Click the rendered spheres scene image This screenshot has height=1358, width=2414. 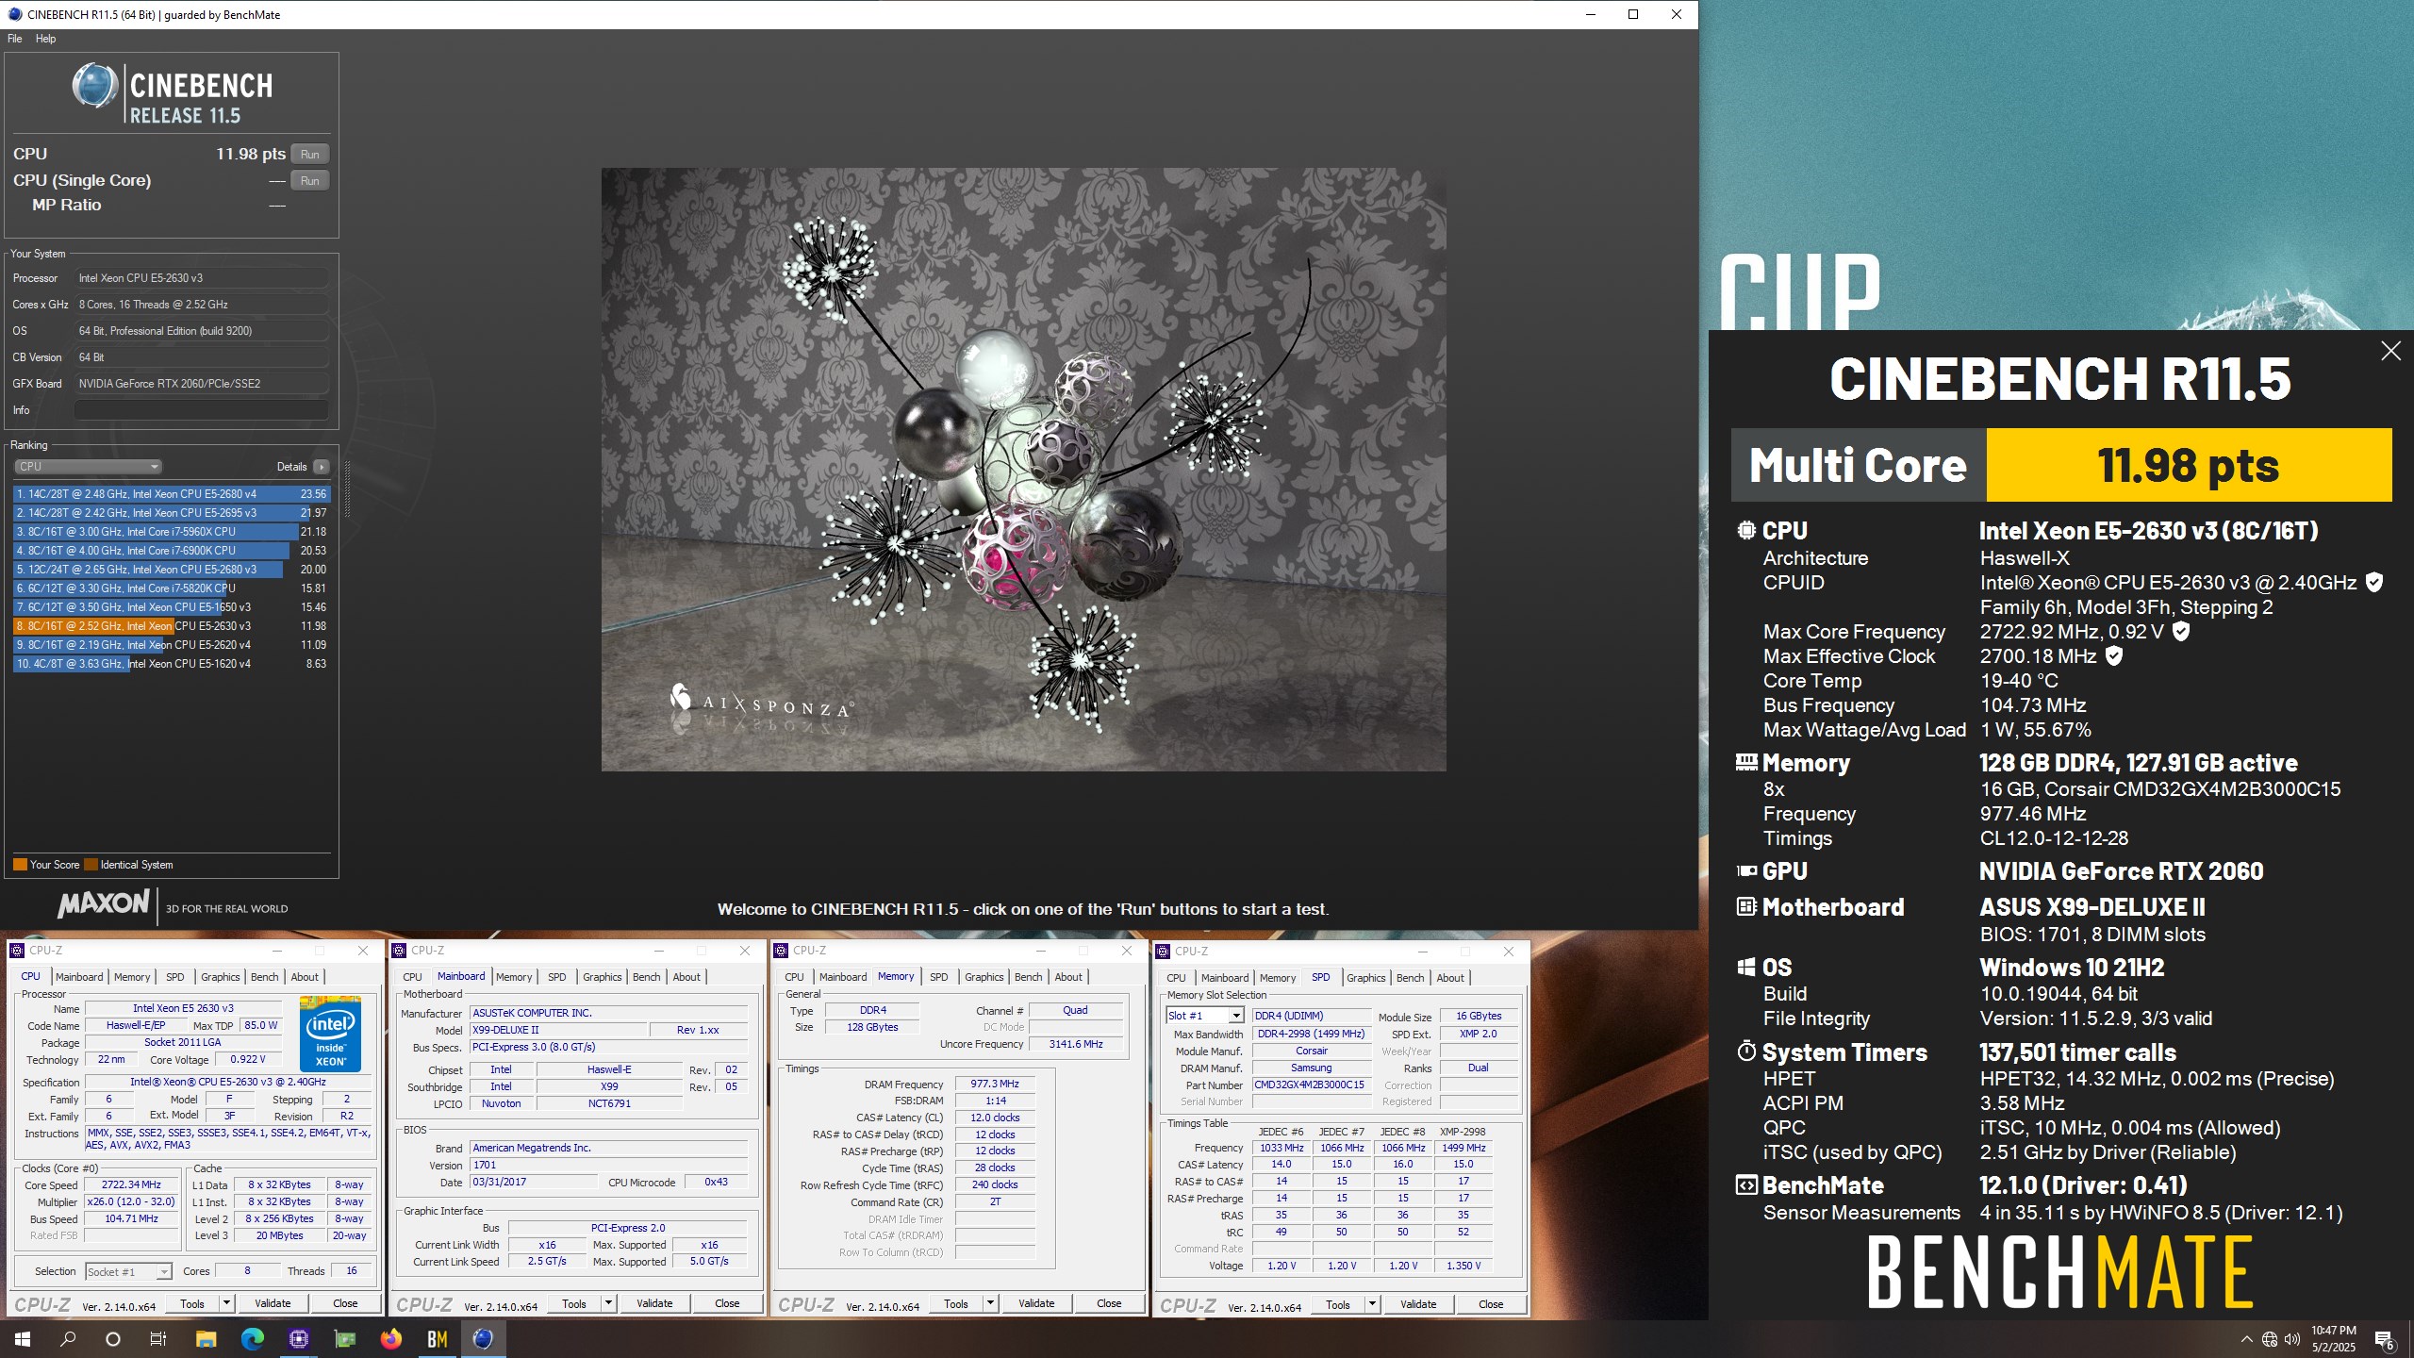(1023, 469)
